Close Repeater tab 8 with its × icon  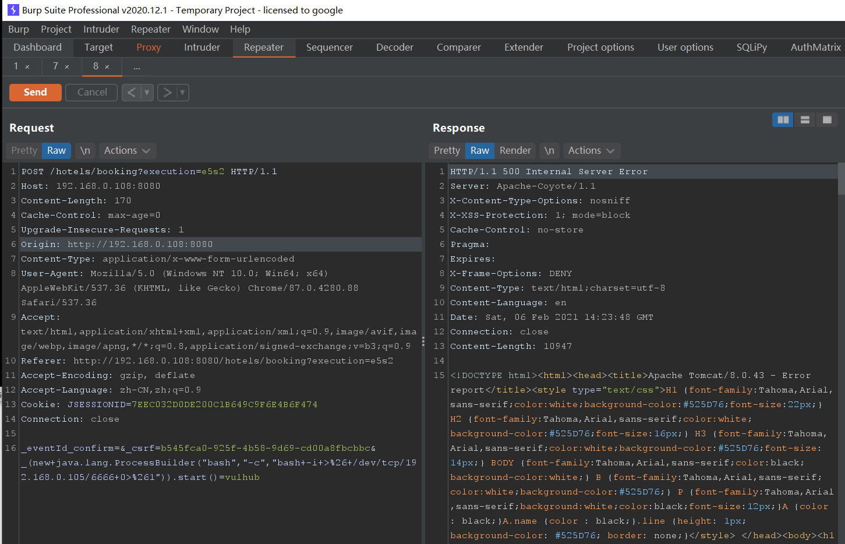[x=107, y=67]
